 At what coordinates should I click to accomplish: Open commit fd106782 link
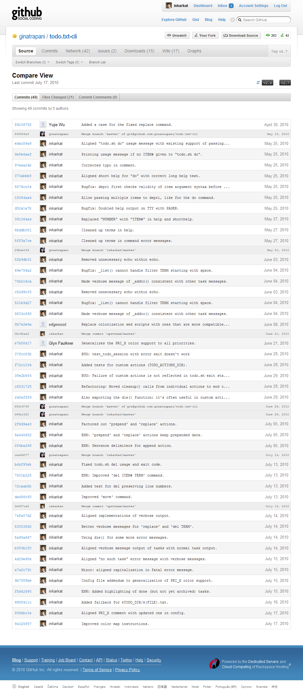tap(23, 125)
